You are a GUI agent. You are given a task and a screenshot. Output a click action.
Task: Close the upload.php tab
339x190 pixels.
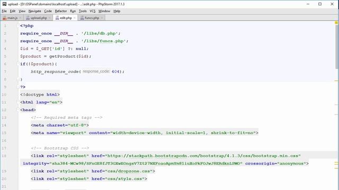(50, 18)
